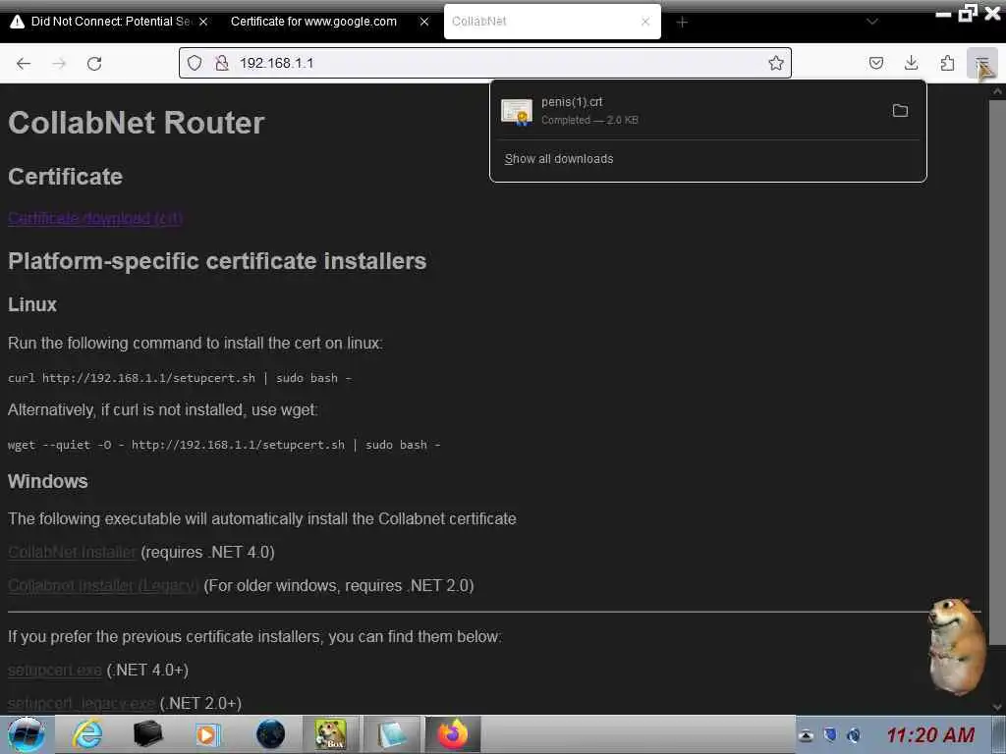Expand the list all tabs dropdown
The width and height of the screenshot is (1006, 754).
872,22
